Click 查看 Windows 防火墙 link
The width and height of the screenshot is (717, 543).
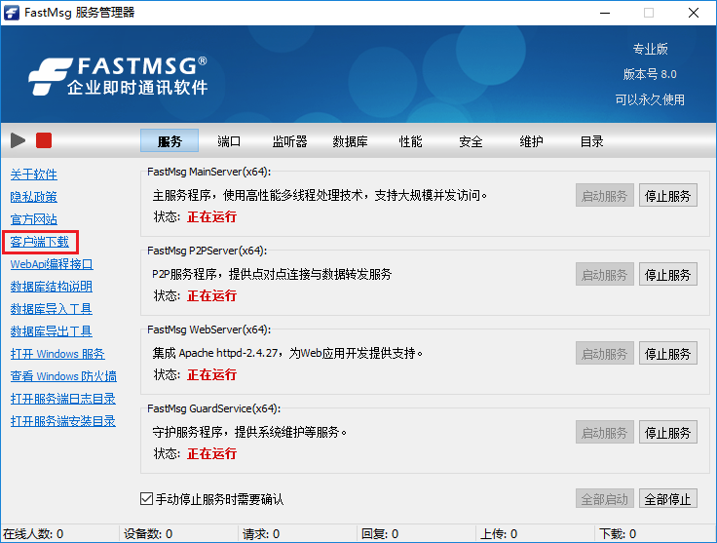coord(63,376)
